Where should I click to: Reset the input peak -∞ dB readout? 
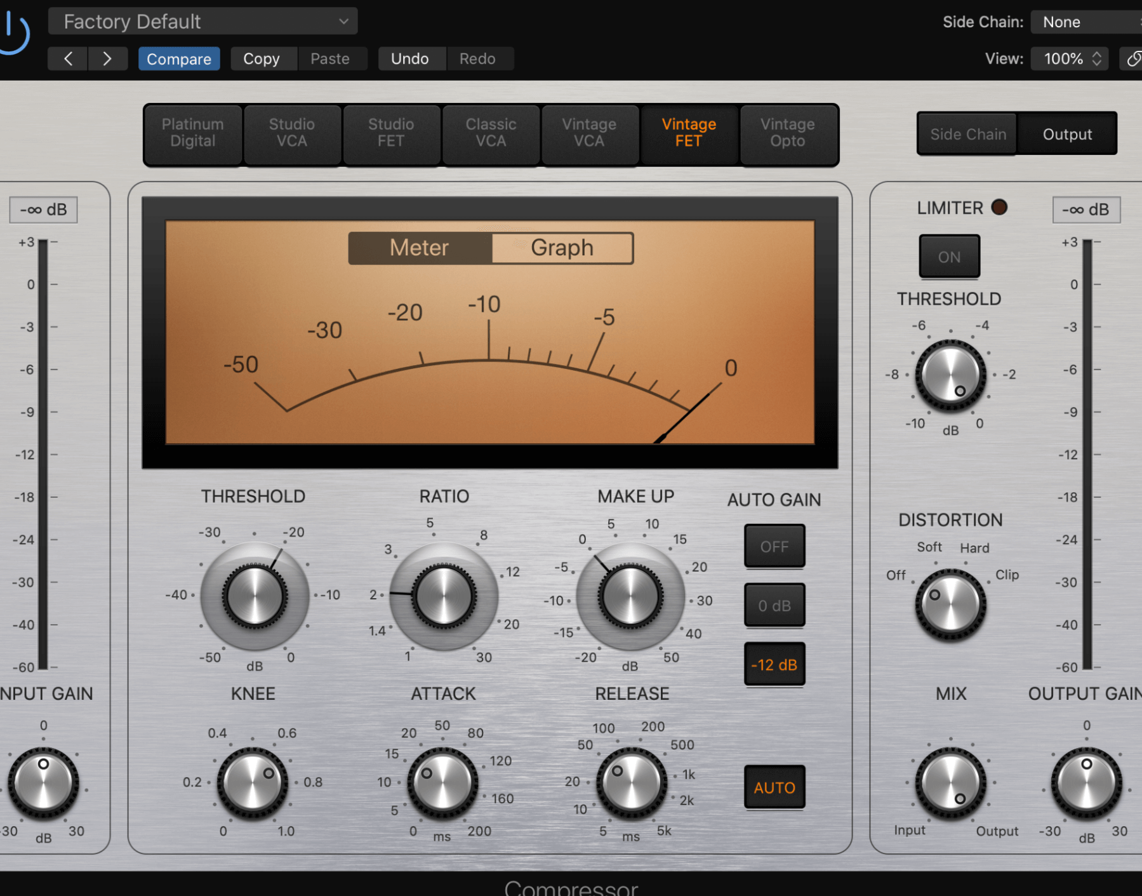[x=43, y=210]
